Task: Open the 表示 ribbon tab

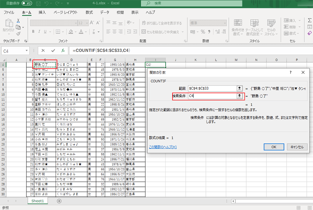Action: tap(135, 13)
